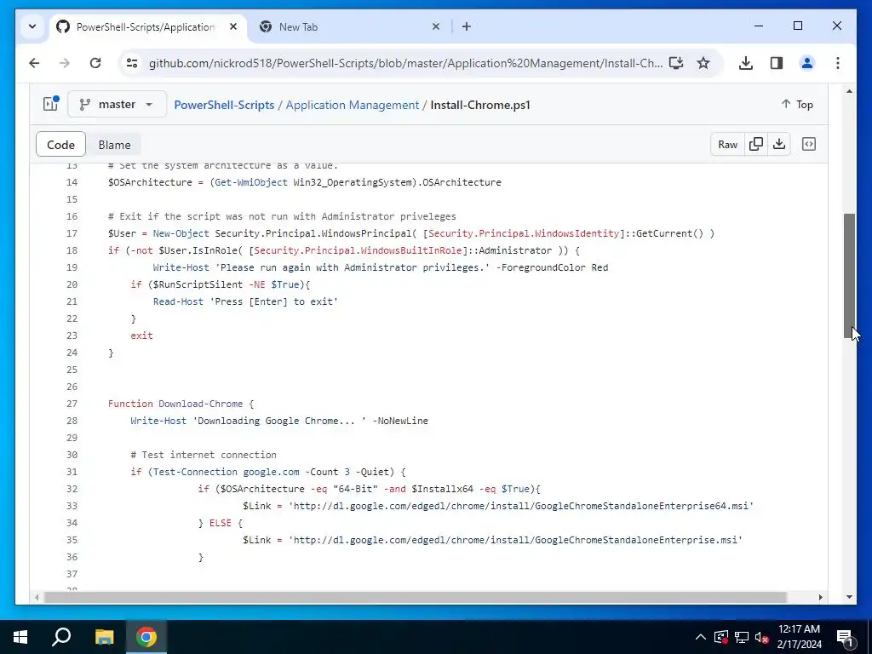872x654 pixels.
Task: Select line number 19
Action: coord(72,267)
